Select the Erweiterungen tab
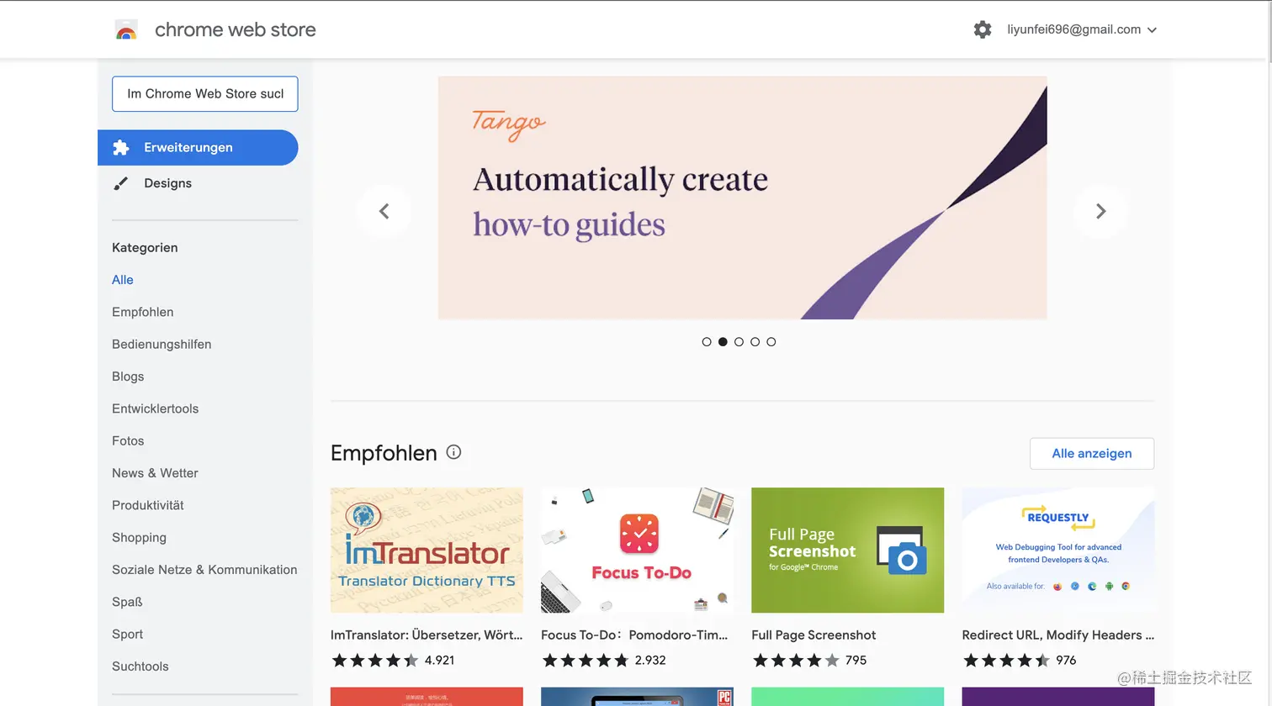 tap(198, 148)
